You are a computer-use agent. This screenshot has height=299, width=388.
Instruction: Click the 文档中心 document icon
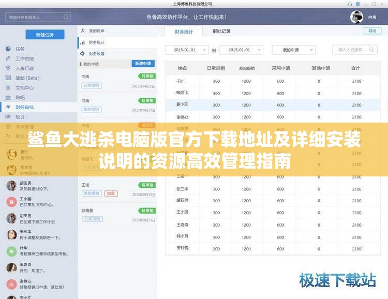click(x=8, y=87)
